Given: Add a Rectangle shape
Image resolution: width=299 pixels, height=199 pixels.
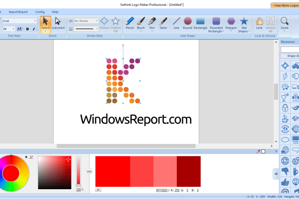Looking at the screenshot, I should [200, 23].
